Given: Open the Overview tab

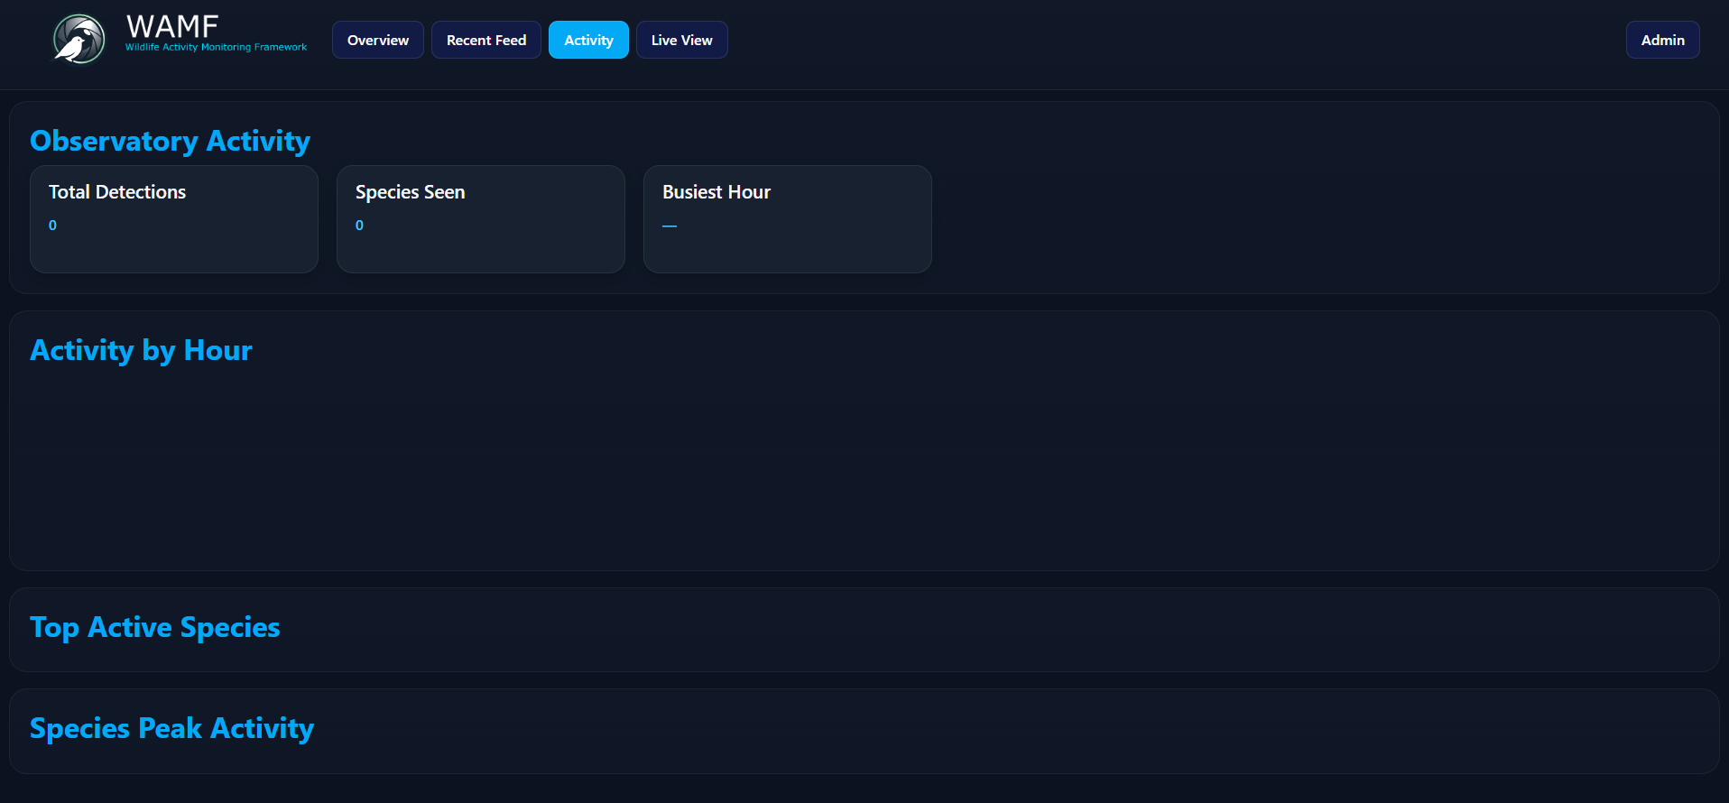Looking at the screenshot, I should click(378, 40).
